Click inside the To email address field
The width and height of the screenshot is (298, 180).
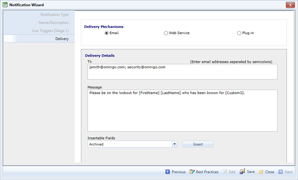click(x=182, y=72)
